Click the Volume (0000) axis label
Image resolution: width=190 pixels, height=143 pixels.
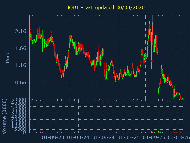(x=4, y=116)
